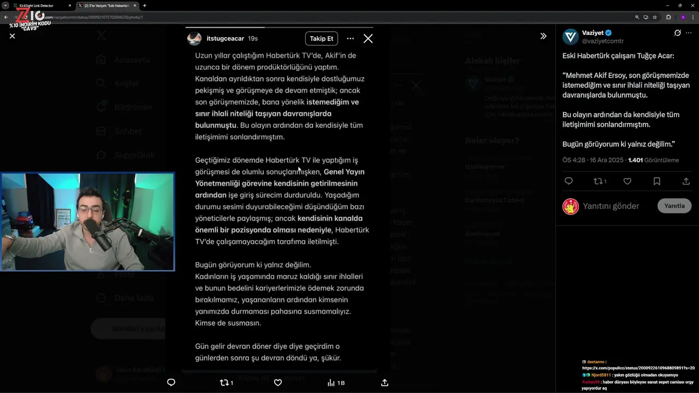Click the dimmed X logo in the sidebar

(102, 36)
